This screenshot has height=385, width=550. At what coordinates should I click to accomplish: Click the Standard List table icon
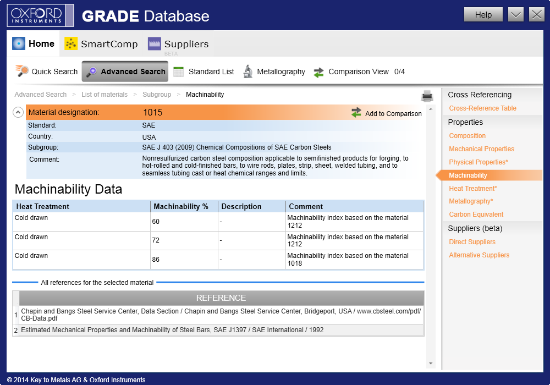point(179,71)
